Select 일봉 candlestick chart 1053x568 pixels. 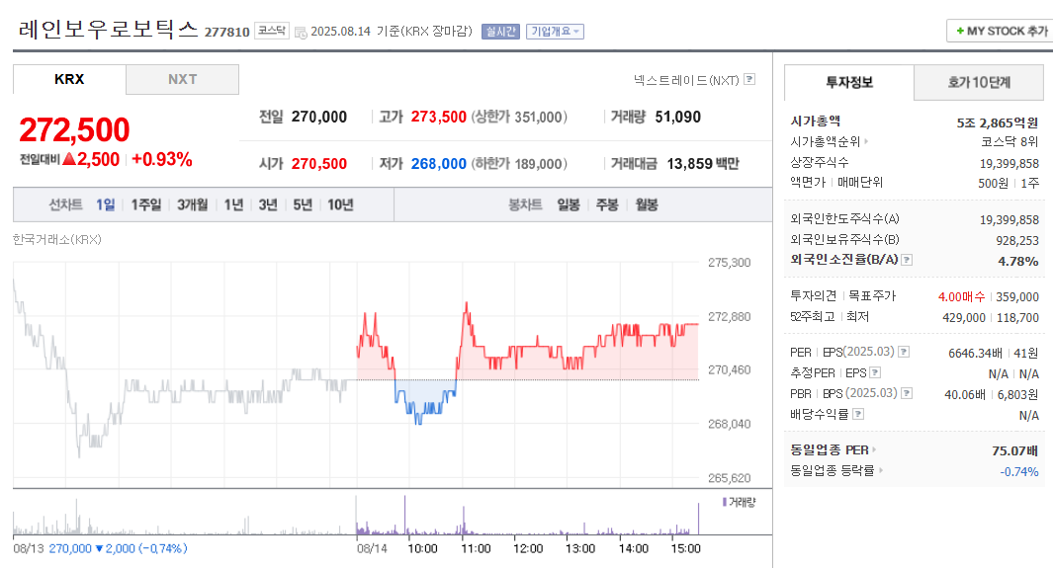(x=569, y=204)
